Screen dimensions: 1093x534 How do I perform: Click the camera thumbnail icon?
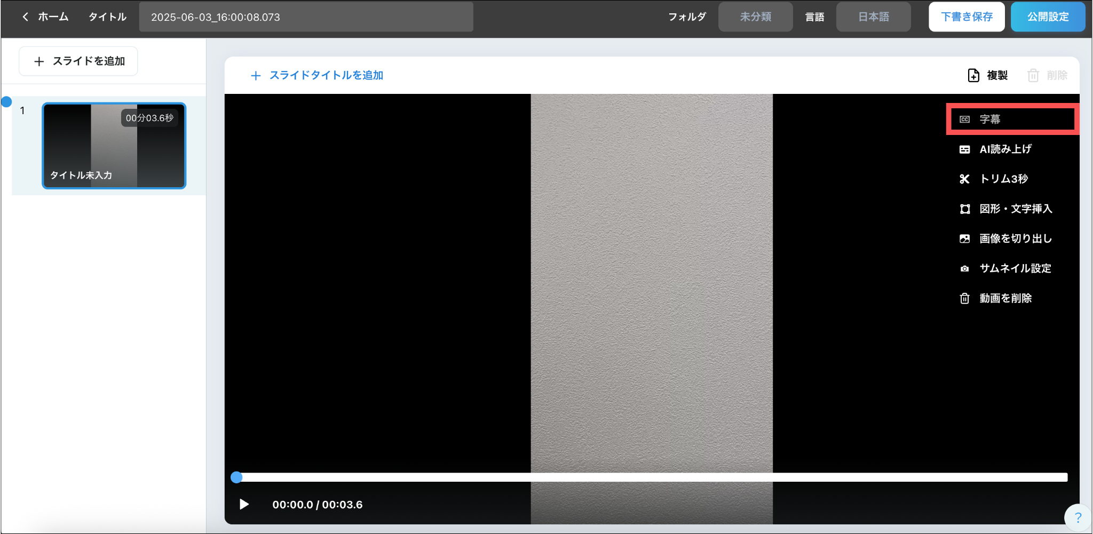click(965, 269)
